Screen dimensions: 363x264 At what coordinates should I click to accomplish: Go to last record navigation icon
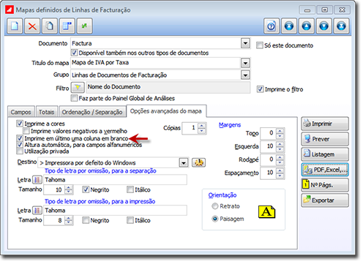341,26
